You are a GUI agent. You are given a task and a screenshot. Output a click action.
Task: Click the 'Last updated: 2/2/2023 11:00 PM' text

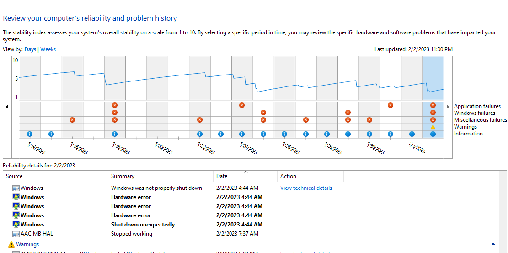click(413, 49)
